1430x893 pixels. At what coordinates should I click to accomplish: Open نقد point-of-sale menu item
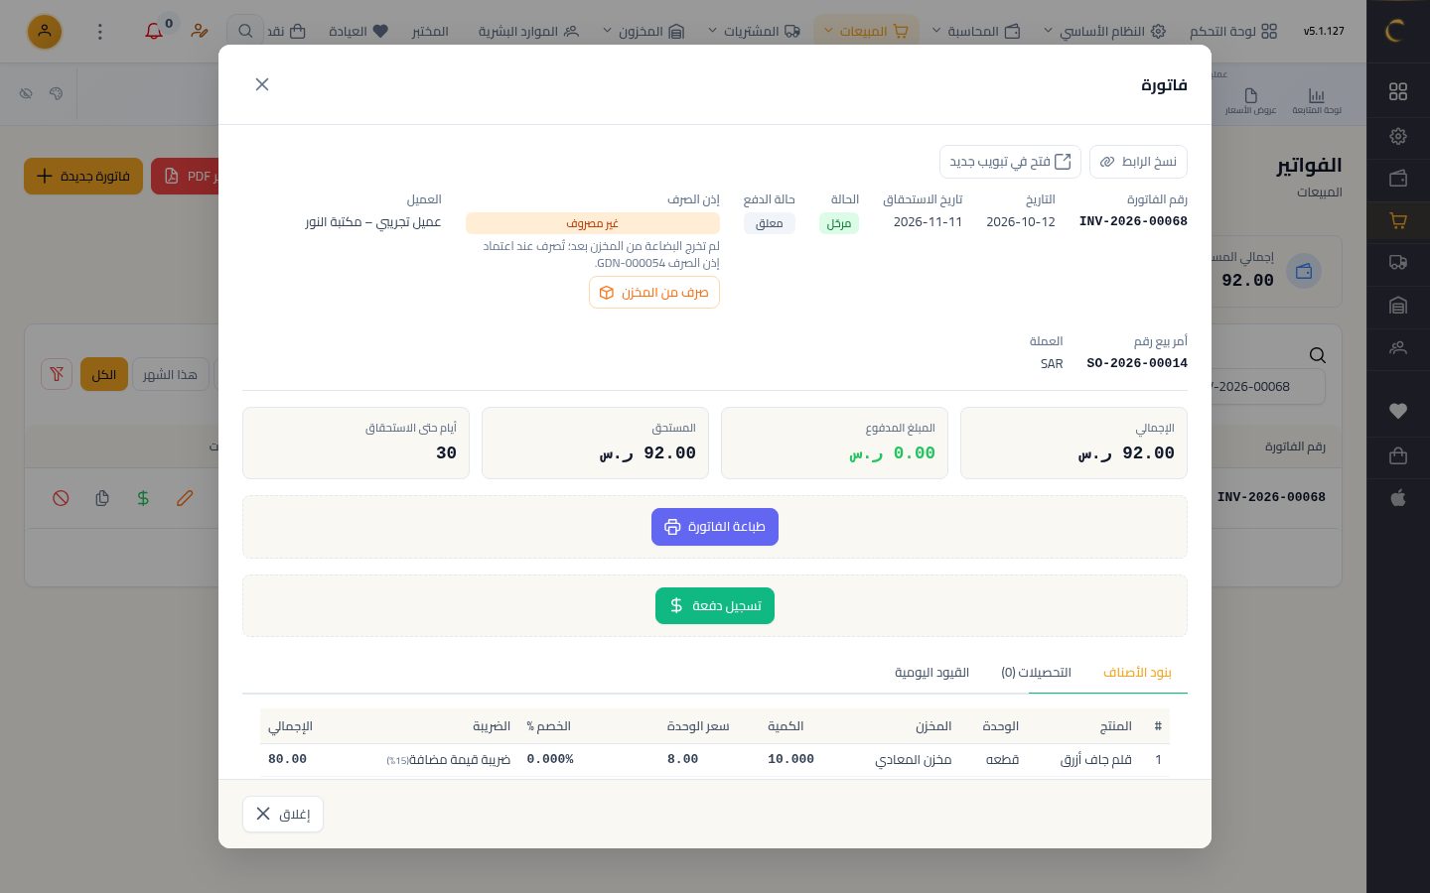click(x=286, y=31)
